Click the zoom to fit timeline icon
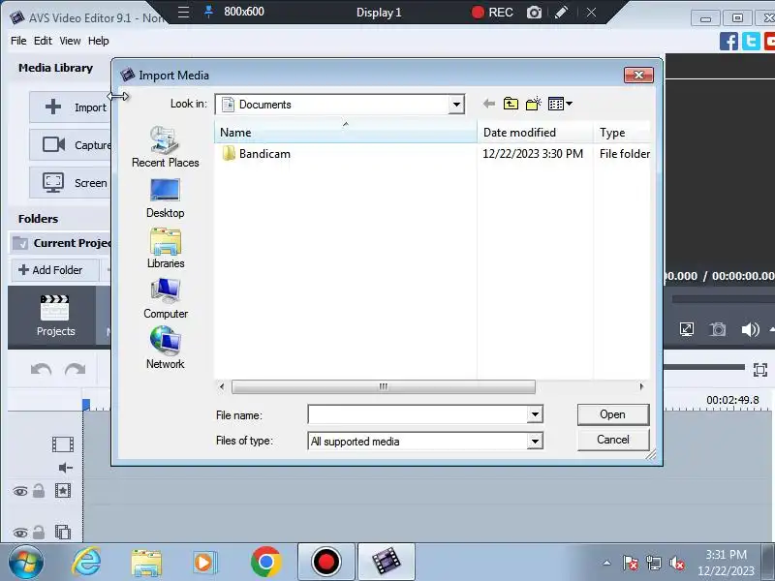 click(760, 370)
